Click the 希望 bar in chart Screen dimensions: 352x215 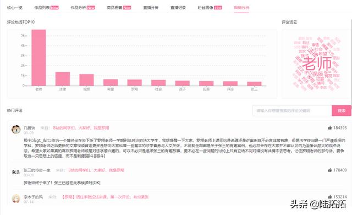[111, 83]
